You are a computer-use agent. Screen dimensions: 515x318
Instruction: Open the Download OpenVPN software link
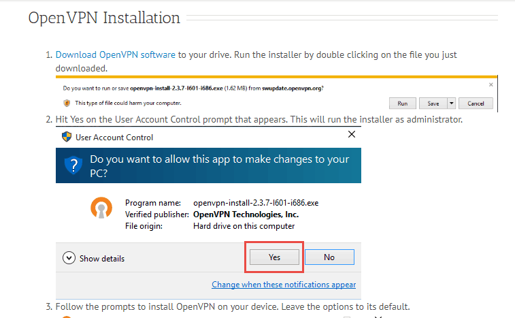(115, 54)
